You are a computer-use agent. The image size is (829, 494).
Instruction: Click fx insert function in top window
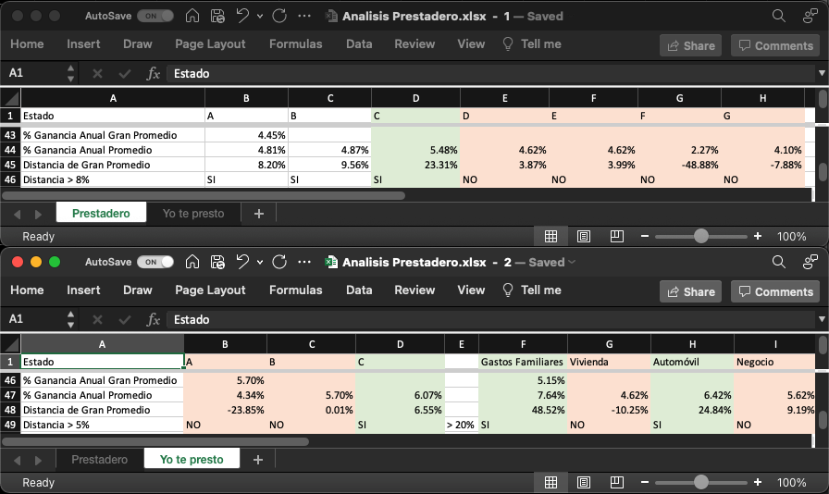154,73
